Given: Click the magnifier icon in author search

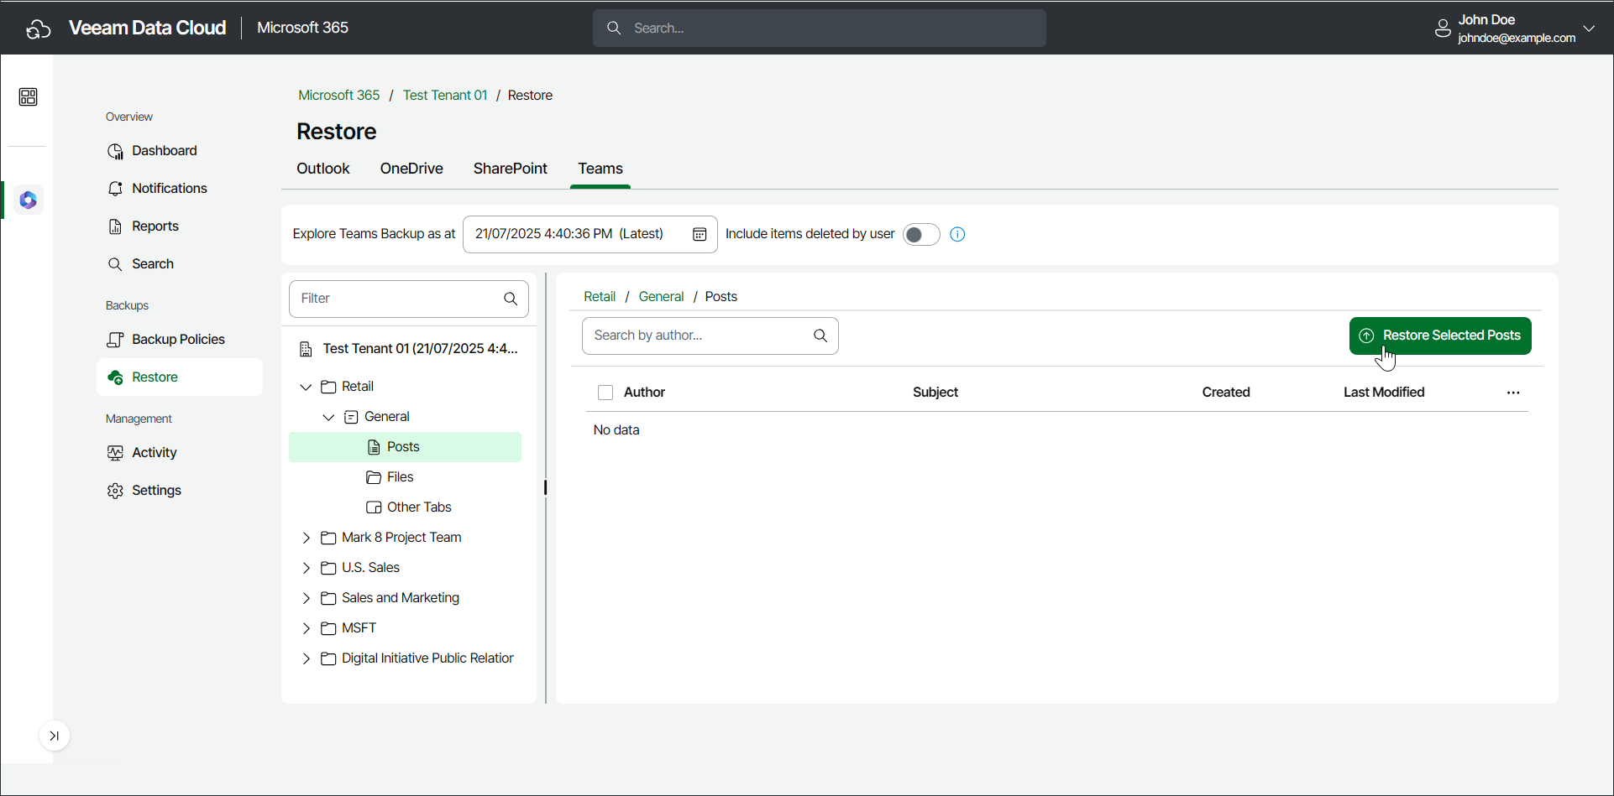Looking at the screenshot, I should click(x=820, y=336).
